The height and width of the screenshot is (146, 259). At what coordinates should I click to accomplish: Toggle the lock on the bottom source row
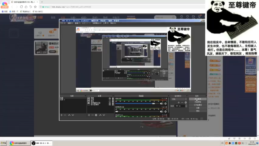[x=113, y=104]
